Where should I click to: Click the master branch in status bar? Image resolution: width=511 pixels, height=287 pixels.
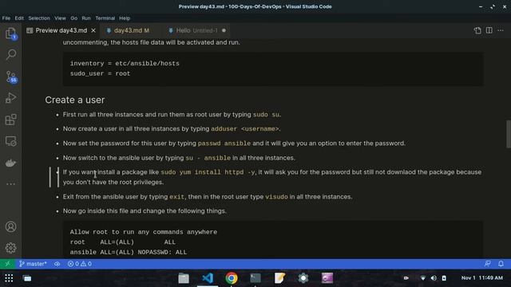tap(33, 264)
